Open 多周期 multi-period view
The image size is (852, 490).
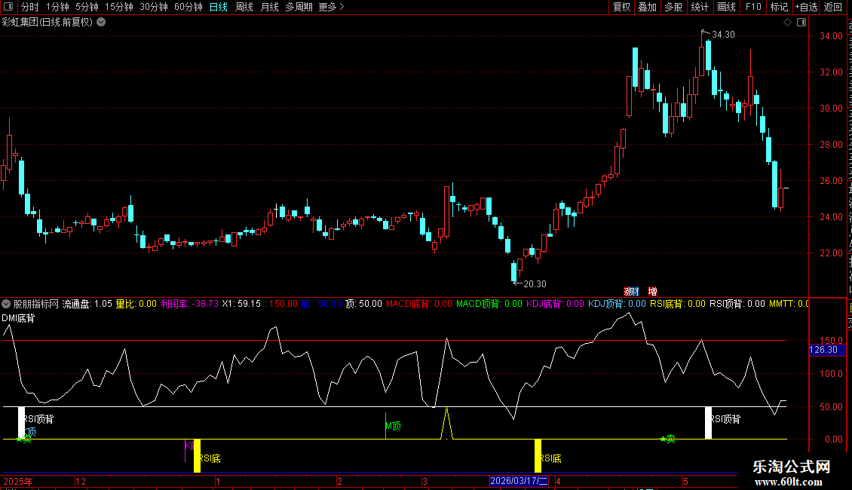(299, 7)
